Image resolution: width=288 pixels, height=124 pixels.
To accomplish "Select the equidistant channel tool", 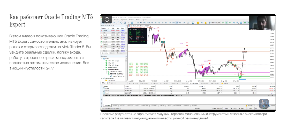I will coord(121,23).
